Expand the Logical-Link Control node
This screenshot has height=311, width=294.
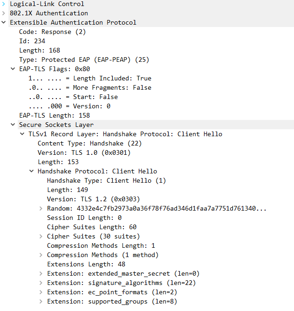point(4,4)
